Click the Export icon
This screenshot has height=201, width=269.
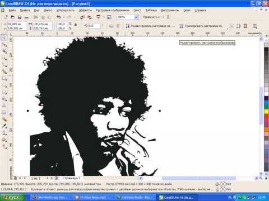pos(90,17)
